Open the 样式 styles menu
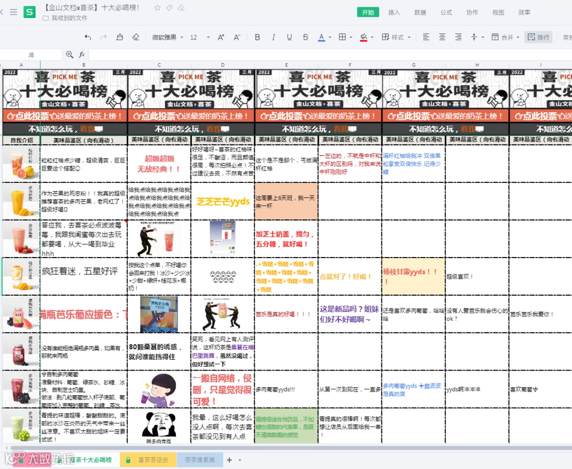 (x=396, y=37)
